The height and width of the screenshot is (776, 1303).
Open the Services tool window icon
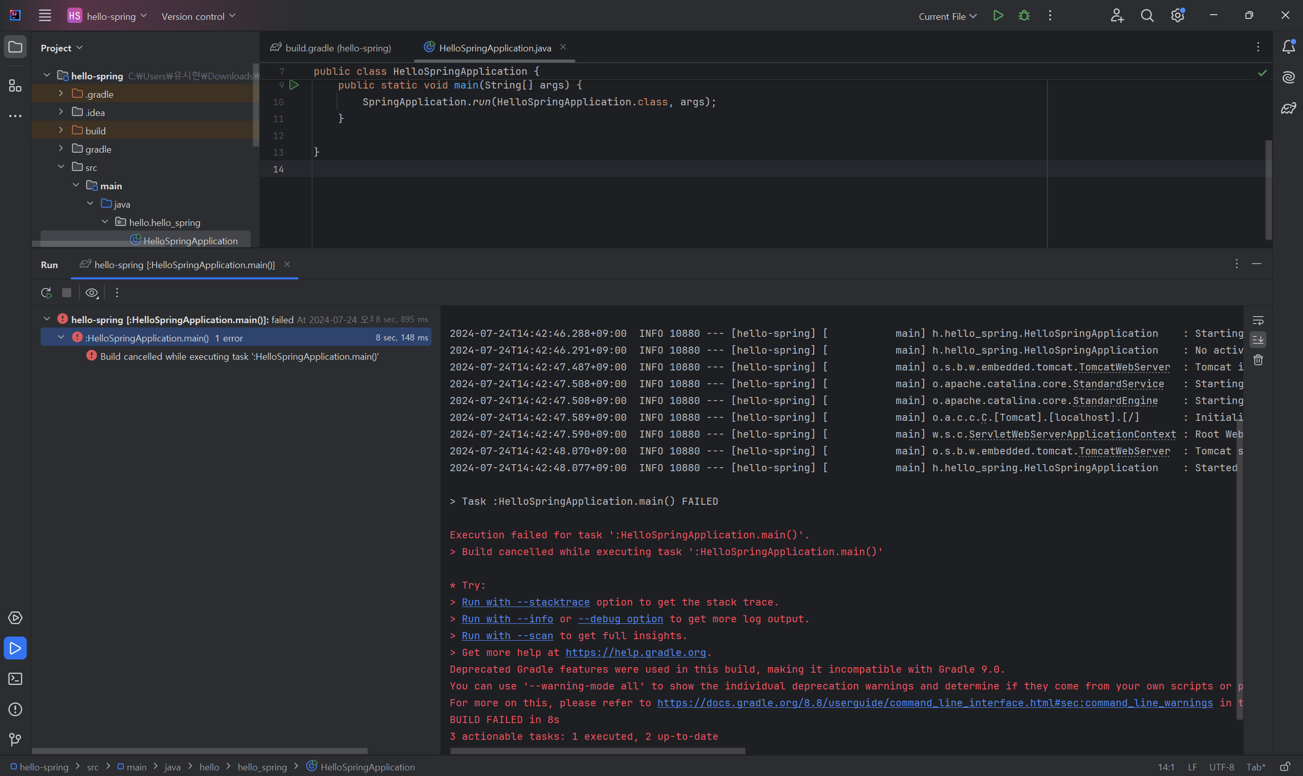15,618
